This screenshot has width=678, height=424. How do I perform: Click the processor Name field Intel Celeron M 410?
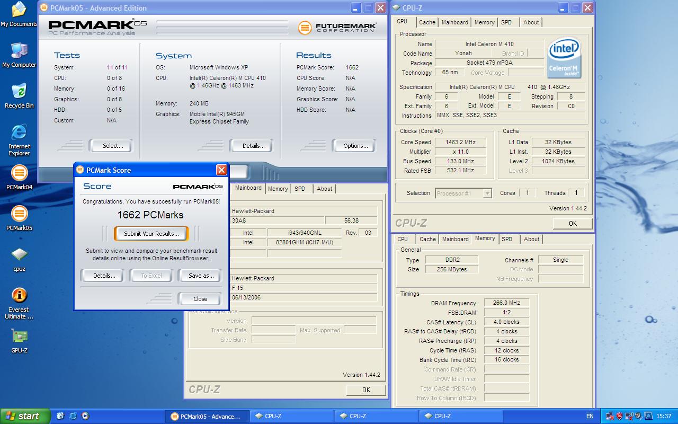coord(489,44)
